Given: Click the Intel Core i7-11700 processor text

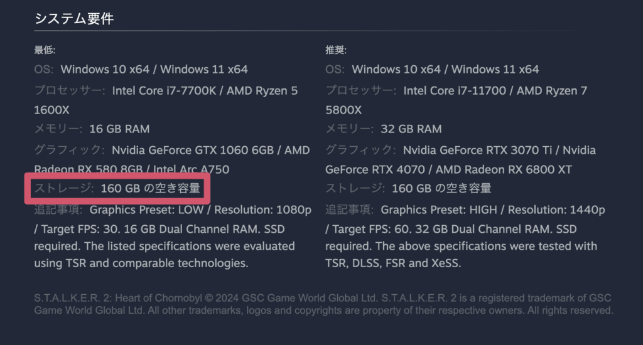Looking at the screenshot, I should point(455,90).
